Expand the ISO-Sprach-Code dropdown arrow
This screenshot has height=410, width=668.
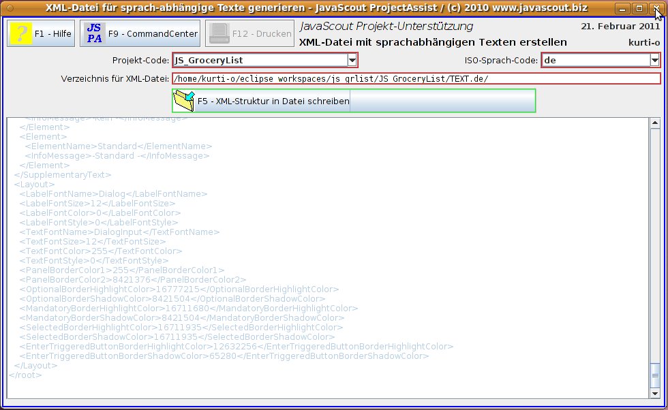tap(654, 61)
